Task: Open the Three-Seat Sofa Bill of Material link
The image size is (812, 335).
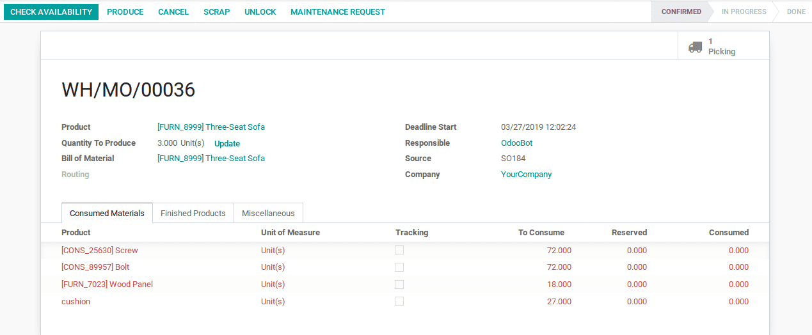Action: click(211, 159)
